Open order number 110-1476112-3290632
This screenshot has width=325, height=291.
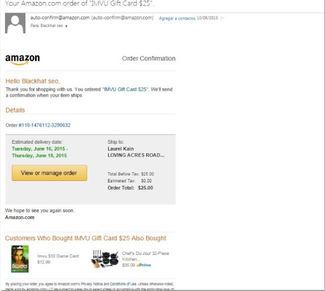[45, 125]
